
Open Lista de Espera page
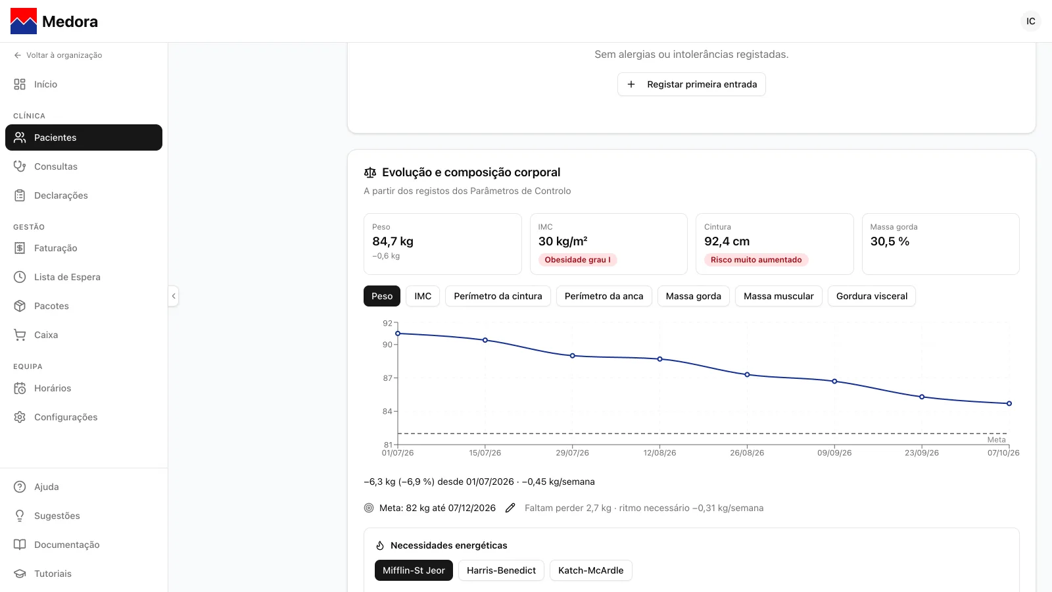pos(84,277)
